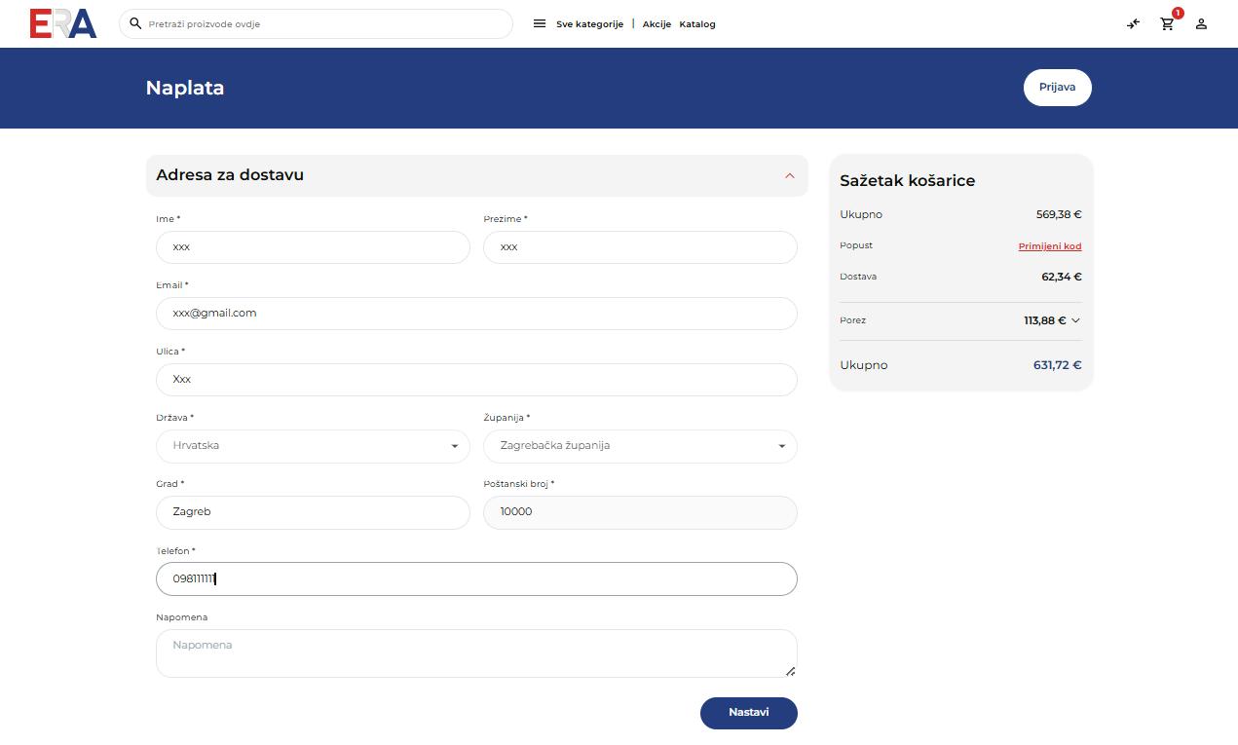
Task: Collapse the Adresa za dostavu section
Action: tap(789, 176)
